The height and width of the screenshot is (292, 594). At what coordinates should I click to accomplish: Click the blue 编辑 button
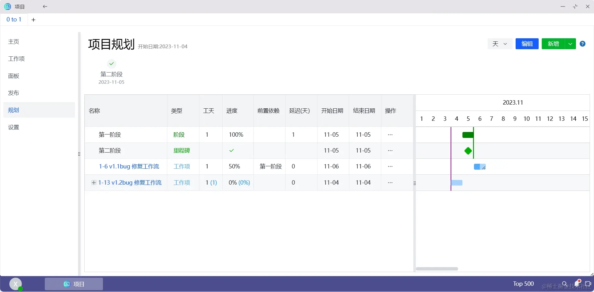click(x=527, y=44)
